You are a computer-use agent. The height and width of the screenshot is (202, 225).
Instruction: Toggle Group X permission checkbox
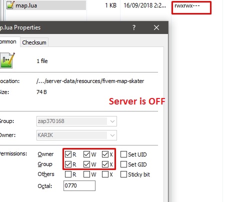point(105,164)
